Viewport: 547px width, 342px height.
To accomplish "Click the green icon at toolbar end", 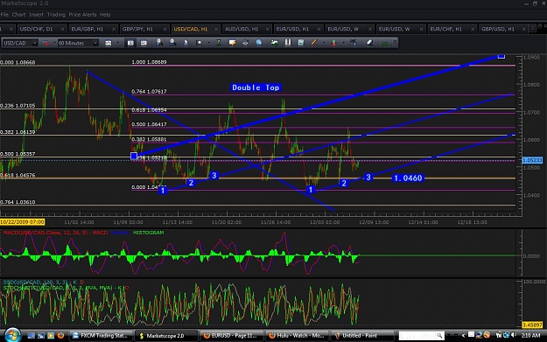I will coord(384,43).
